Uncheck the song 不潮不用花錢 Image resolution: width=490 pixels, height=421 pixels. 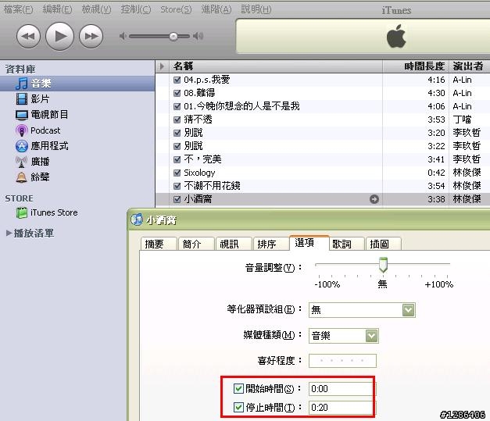tap(177, 186)
